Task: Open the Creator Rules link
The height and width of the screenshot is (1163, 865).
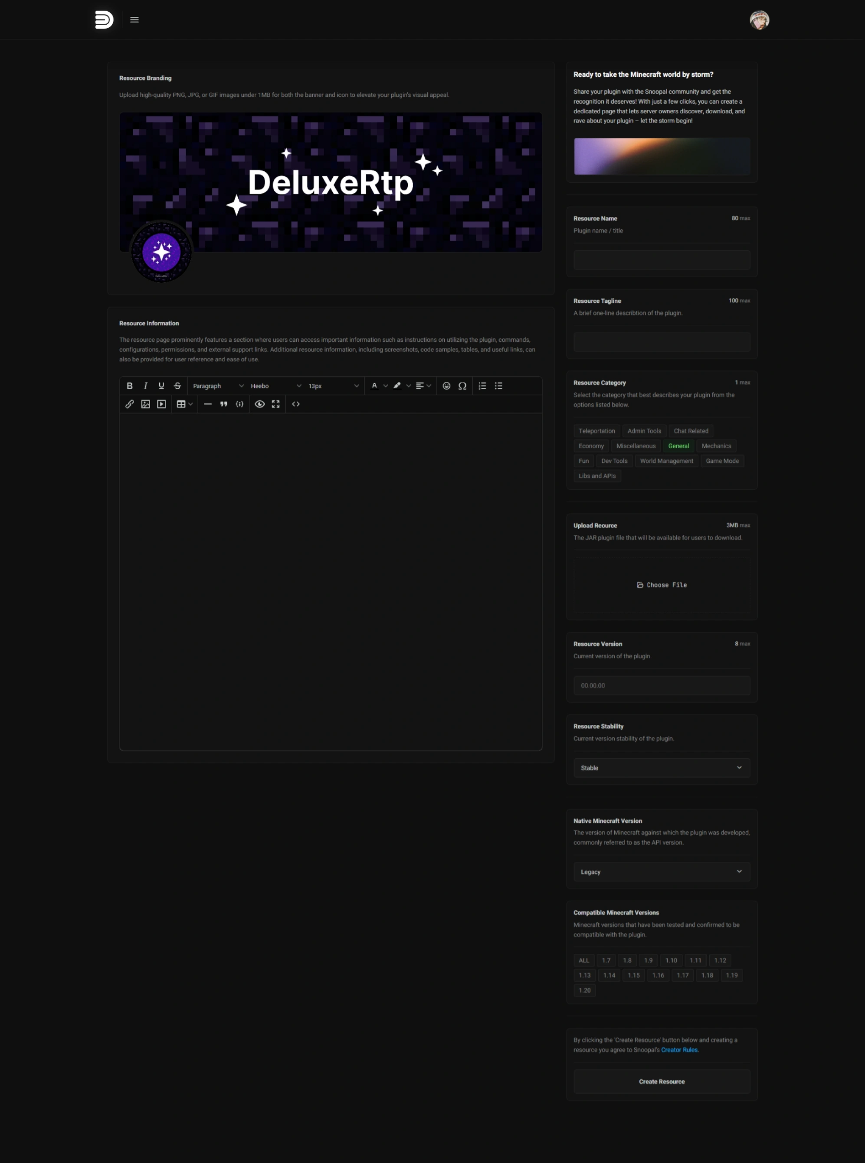Action: point(679,1050)
